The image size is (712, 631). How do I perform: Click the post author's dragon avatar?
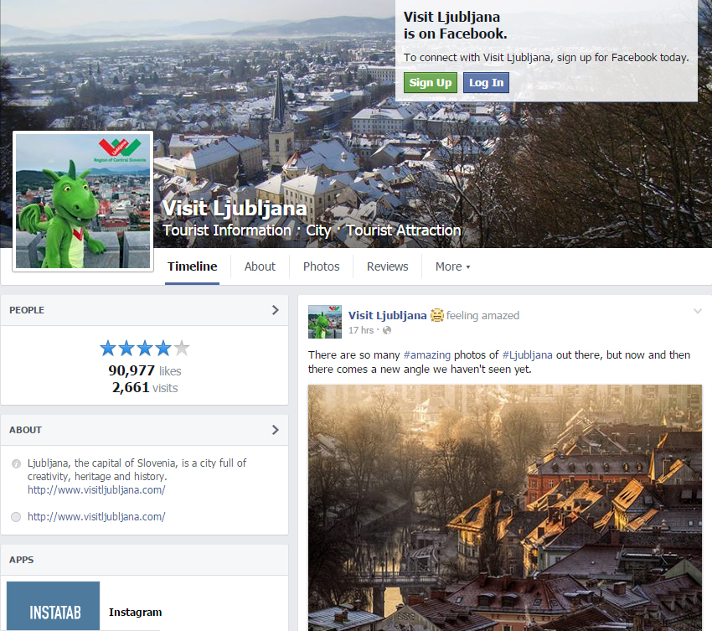pyautogui.click(x=325, y=322)
